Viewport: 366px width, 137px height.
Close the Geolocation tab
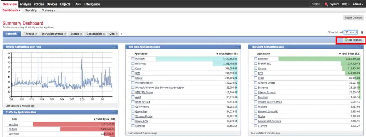[x=104, y=34]
